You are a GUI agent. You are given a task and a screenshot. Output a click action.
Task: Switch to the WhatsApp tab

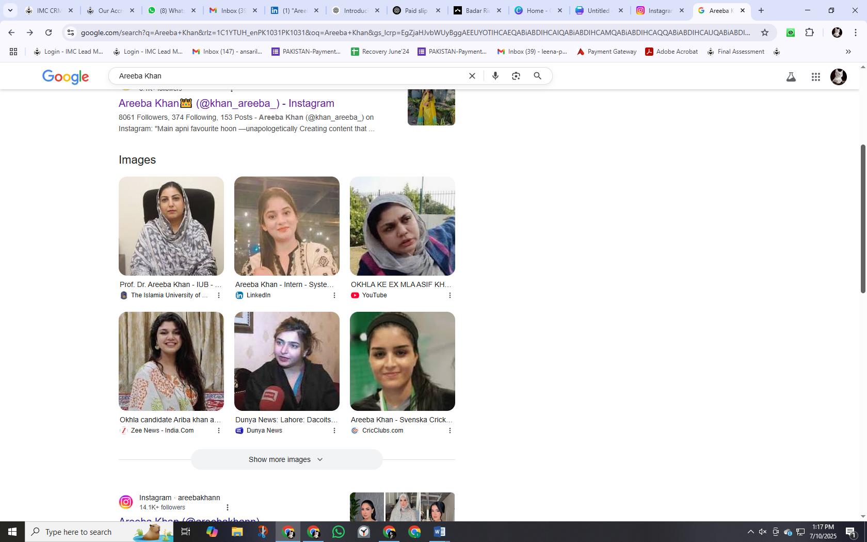[170, 10]
